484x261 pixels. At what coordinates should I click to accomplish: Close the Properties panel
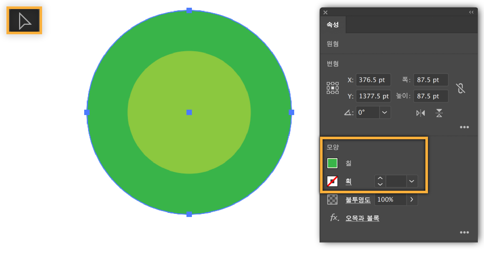click(x=325, y=12)
